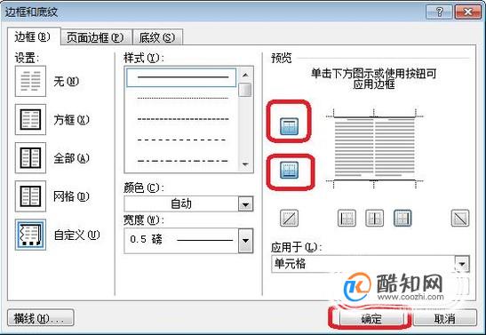This screenshot has width=486, height=335.
Task: Toggle the top border button in preview
Action: [289, 126]
